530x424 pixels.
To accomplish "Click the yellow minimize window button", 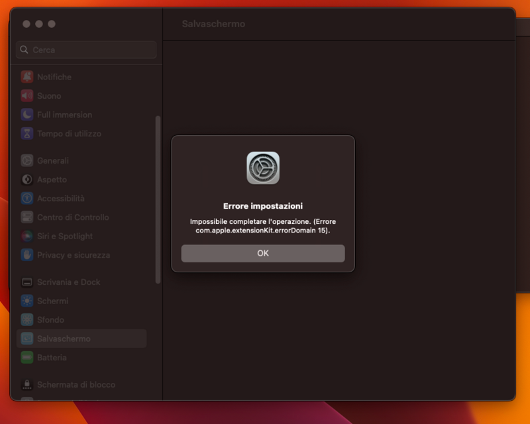I will (39, 24).
